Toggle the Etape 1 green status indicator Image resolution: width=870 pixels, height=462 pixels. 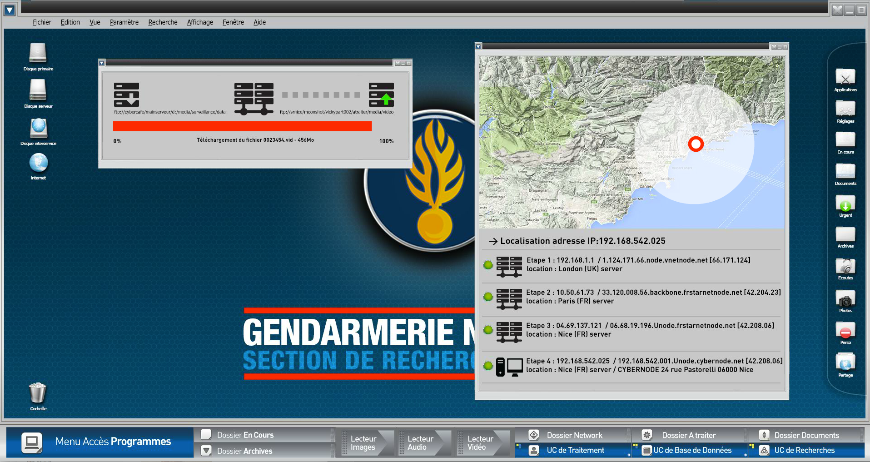488,265
